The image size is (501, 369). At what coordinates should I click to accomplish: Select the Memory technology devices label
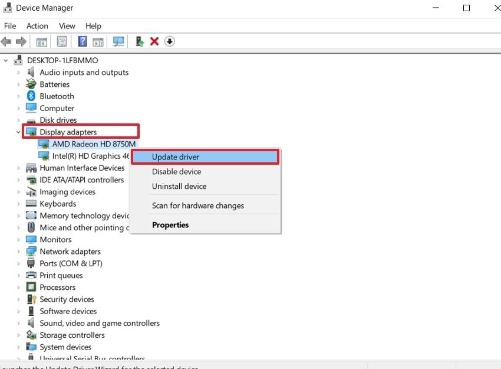(84, 215)
